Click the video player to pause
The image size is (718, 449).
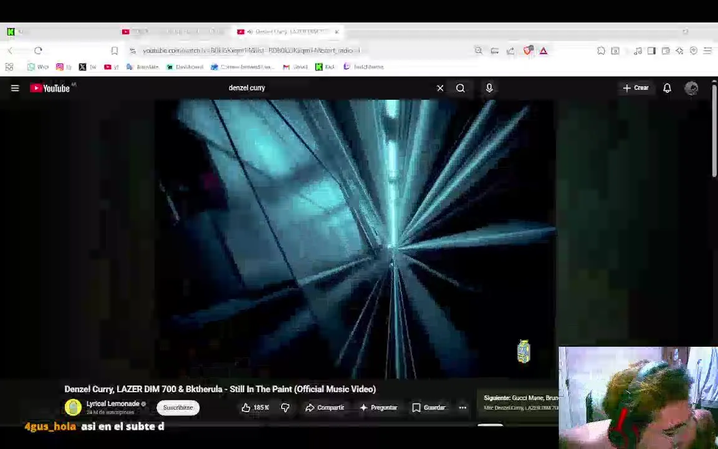[x=355, y=238]
